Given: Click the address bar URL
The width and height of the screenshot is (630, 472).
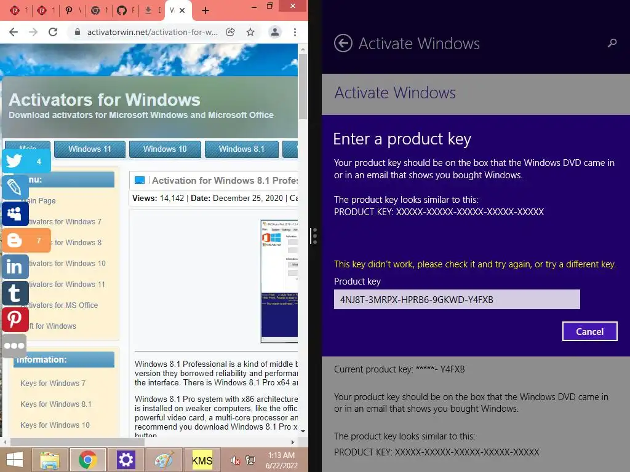Looking at the screenshot, I should tap(153, 32).
